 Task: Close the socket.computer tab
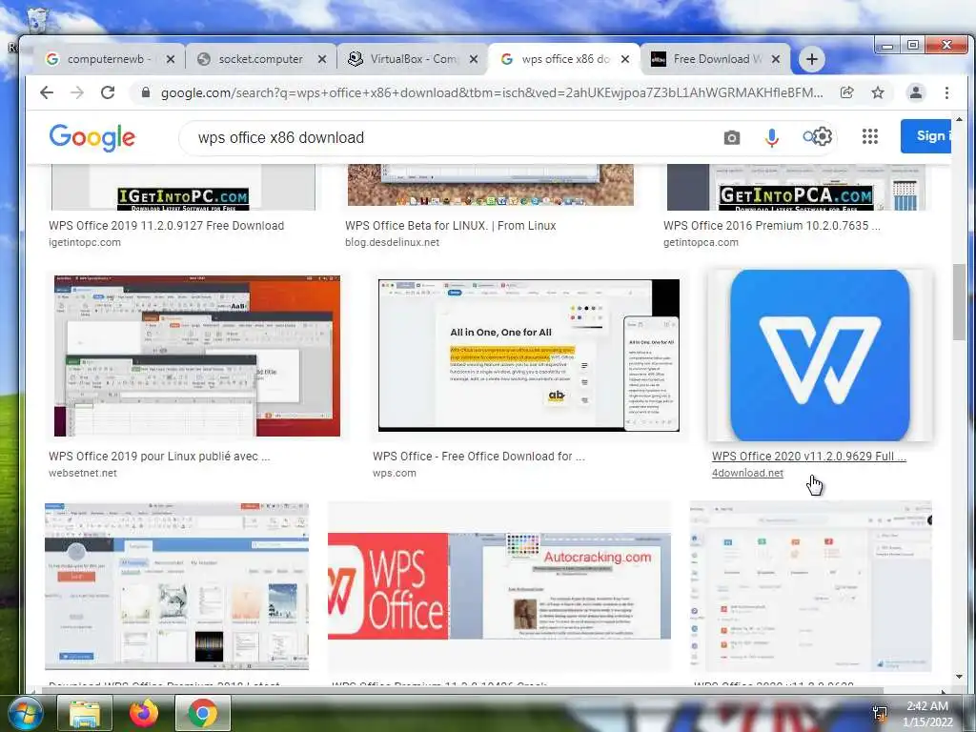(x=322, y=59)
